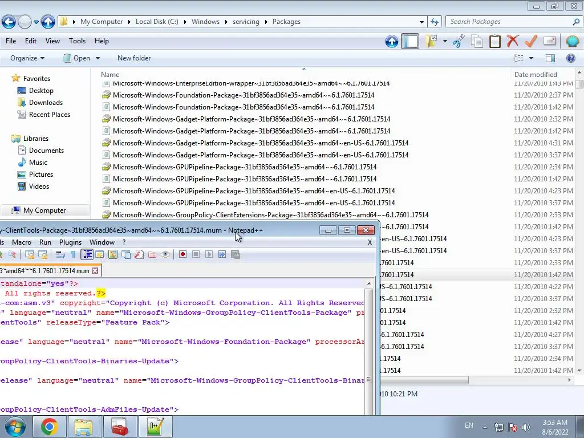The width and height of the screenshot is (584, 438).
Task: Click the change view icon in Explorer
Action: pyautogui.click(x=519, y=58)
